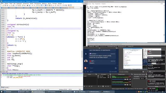Mute the second audio mixer channel
The width and height of the screenshot is (166, 93).
click(x=128, y=85)
